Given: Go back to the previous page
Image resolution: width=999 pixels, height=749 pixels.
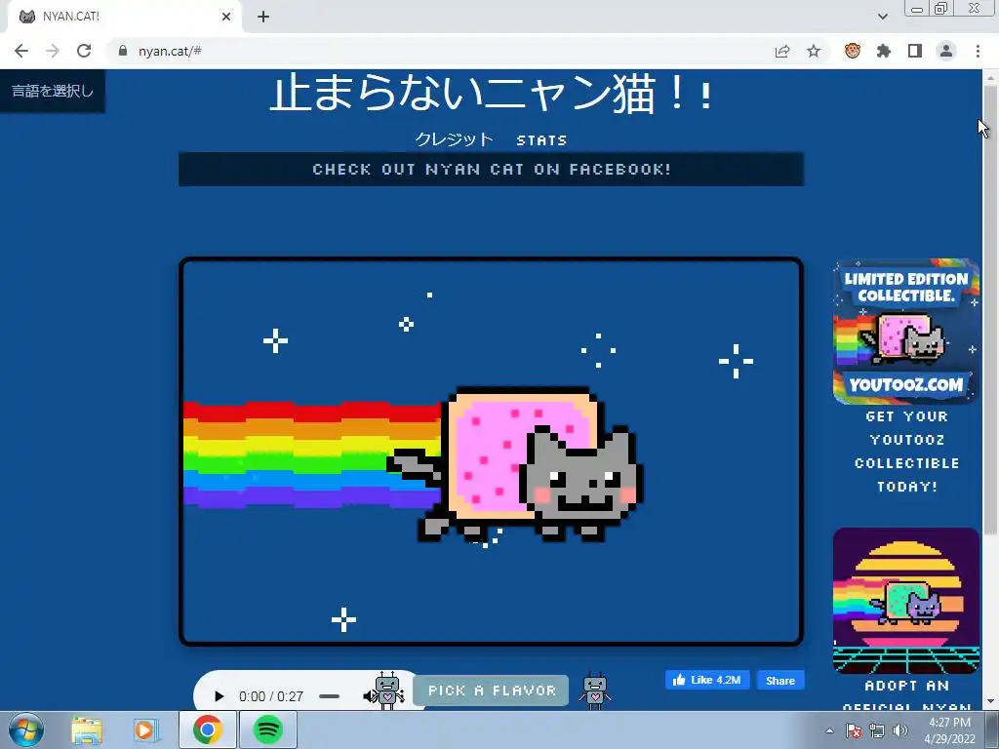Looking at the screenshot, I should click(21, 51).
